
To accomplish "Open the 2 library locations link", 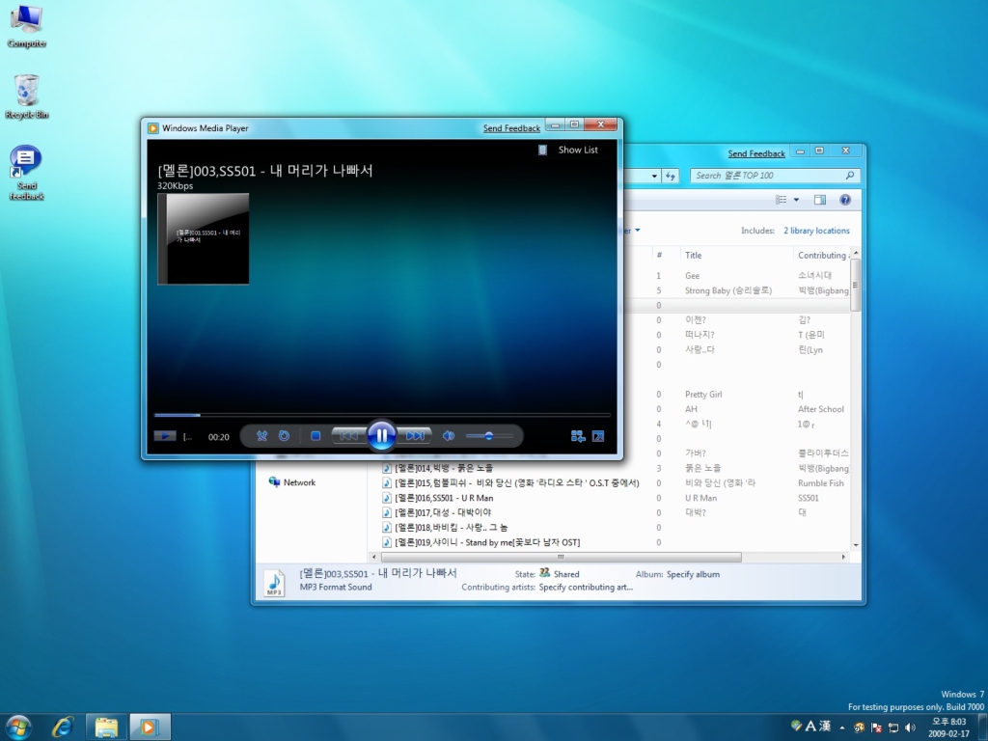I will click(x=816, y=231).
